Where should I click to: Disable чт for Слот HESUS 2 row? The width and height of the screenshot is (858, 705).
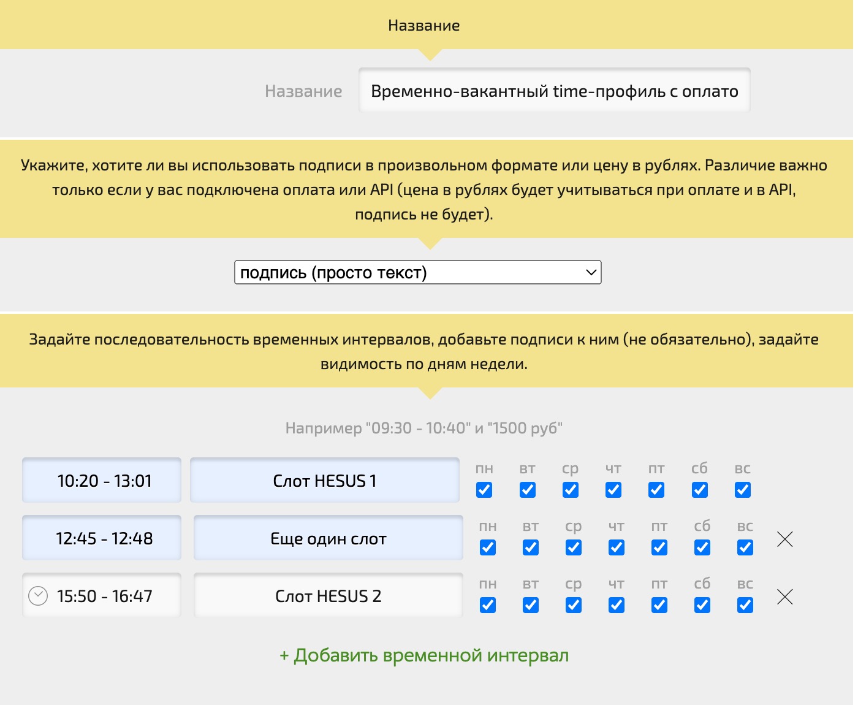click(x=617, y=605)
